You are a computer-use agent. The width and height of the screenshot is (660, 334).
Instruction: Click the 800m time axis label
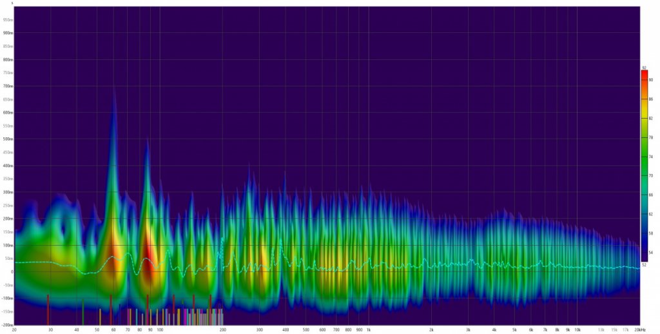[8, 60]
